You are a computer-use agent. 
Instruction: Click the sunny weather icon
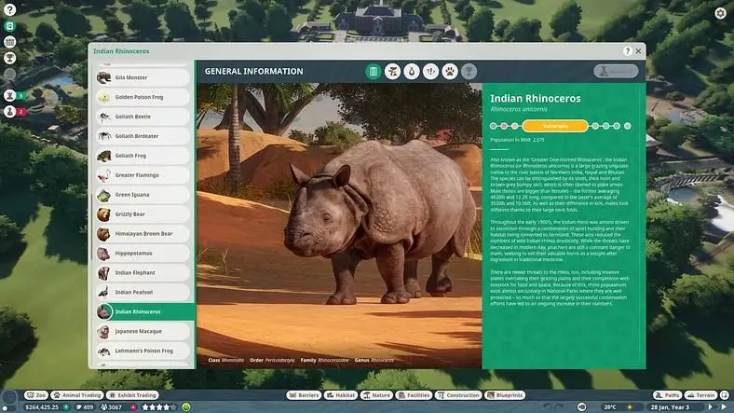630,406
